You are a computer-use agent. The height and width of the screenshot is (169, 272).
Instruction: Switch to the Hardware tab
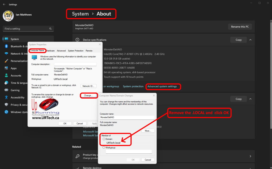(50, 51)
